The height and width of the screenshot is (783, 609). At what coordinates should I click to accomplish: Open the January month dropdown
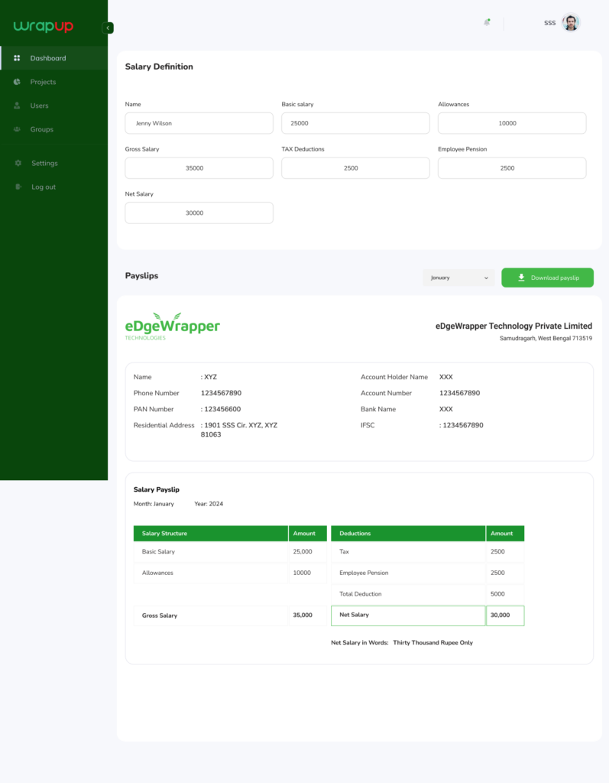pos(458,278)
